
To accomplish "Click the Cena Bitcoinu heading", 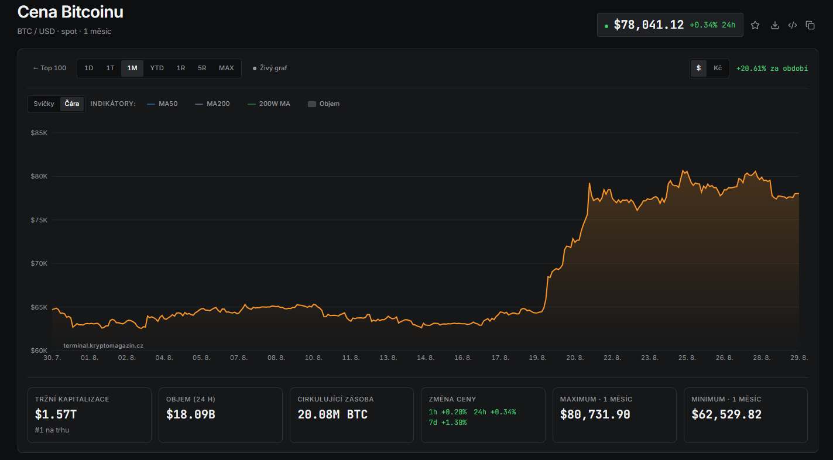I will (x=70, y=12).
